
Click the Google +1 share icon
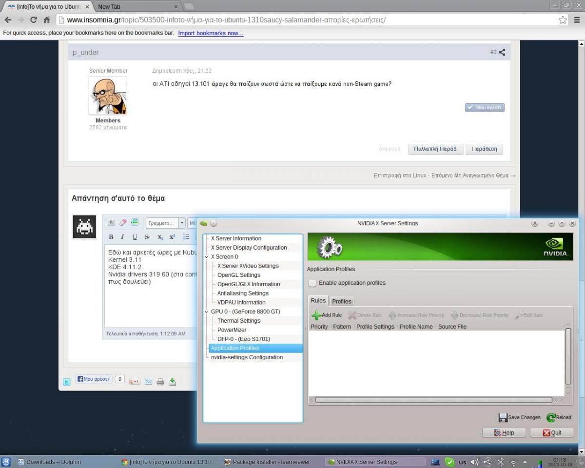135,381
